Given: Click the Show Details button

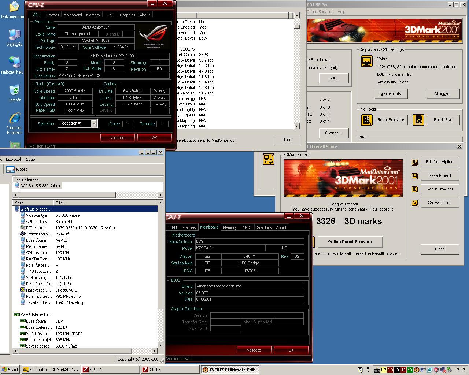Looking at the screenshot, I should pos(440,203).
